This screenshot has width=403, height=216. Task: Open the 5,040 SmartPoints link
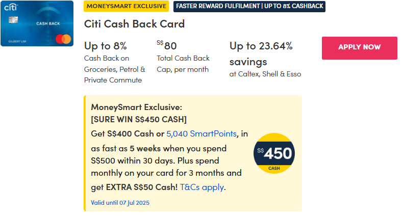pyautogui.click(x=202, y=133)
